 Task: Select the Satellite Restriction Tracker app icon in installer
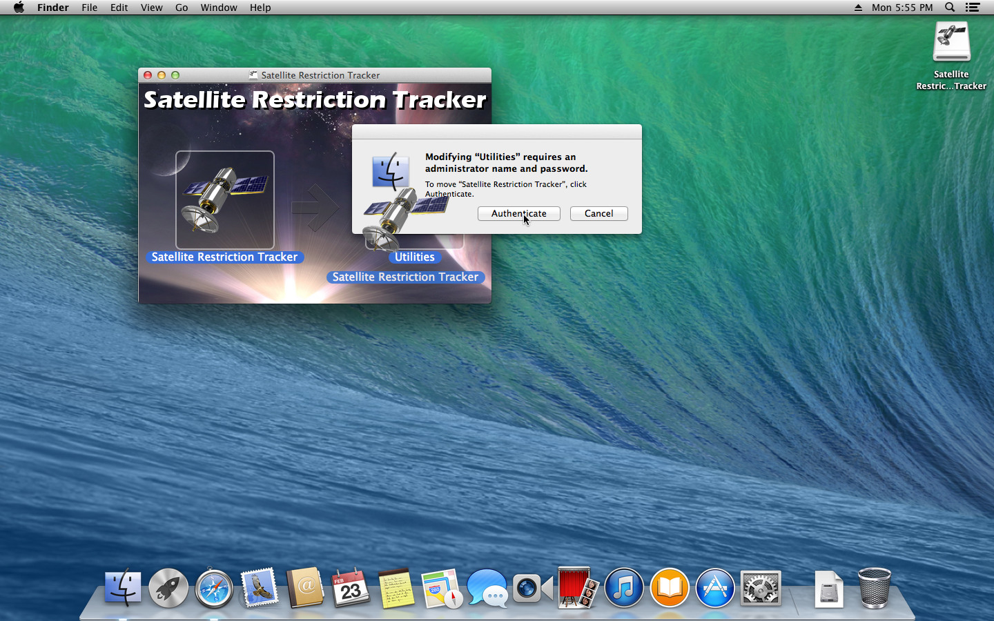point(224,200)
